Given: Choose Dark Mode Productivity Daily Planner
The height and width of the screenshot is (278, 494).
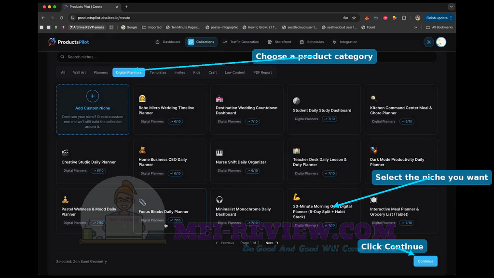Looking at the screenshot, I should click(401, 161).
